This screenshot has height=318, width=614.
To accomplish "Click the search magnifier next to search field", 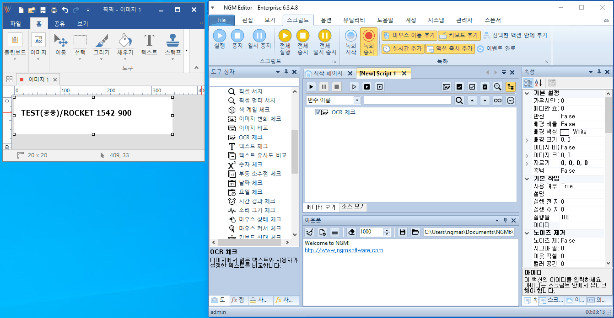I will pyautogui.click(x=459, y=100).
